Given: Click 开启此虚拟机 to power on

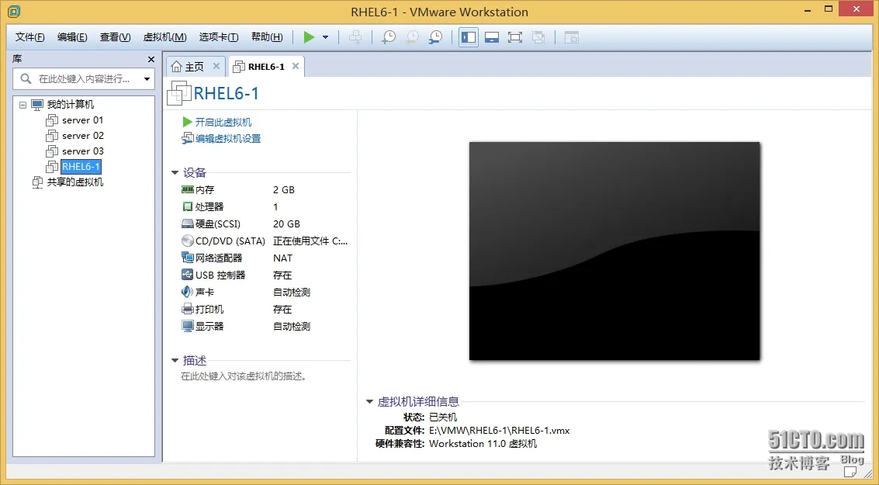Looking at the screenshot, I should coord(223,123).
